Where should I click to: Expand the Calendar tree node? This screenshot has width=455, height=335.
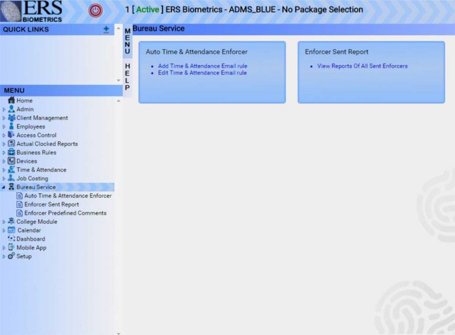(4, 231)
